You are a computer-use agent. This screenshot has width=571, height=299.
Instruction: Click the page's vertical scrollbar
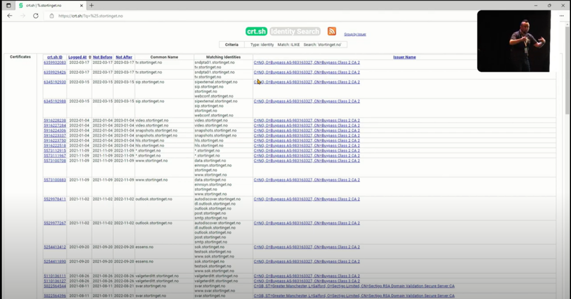point(568,69)
